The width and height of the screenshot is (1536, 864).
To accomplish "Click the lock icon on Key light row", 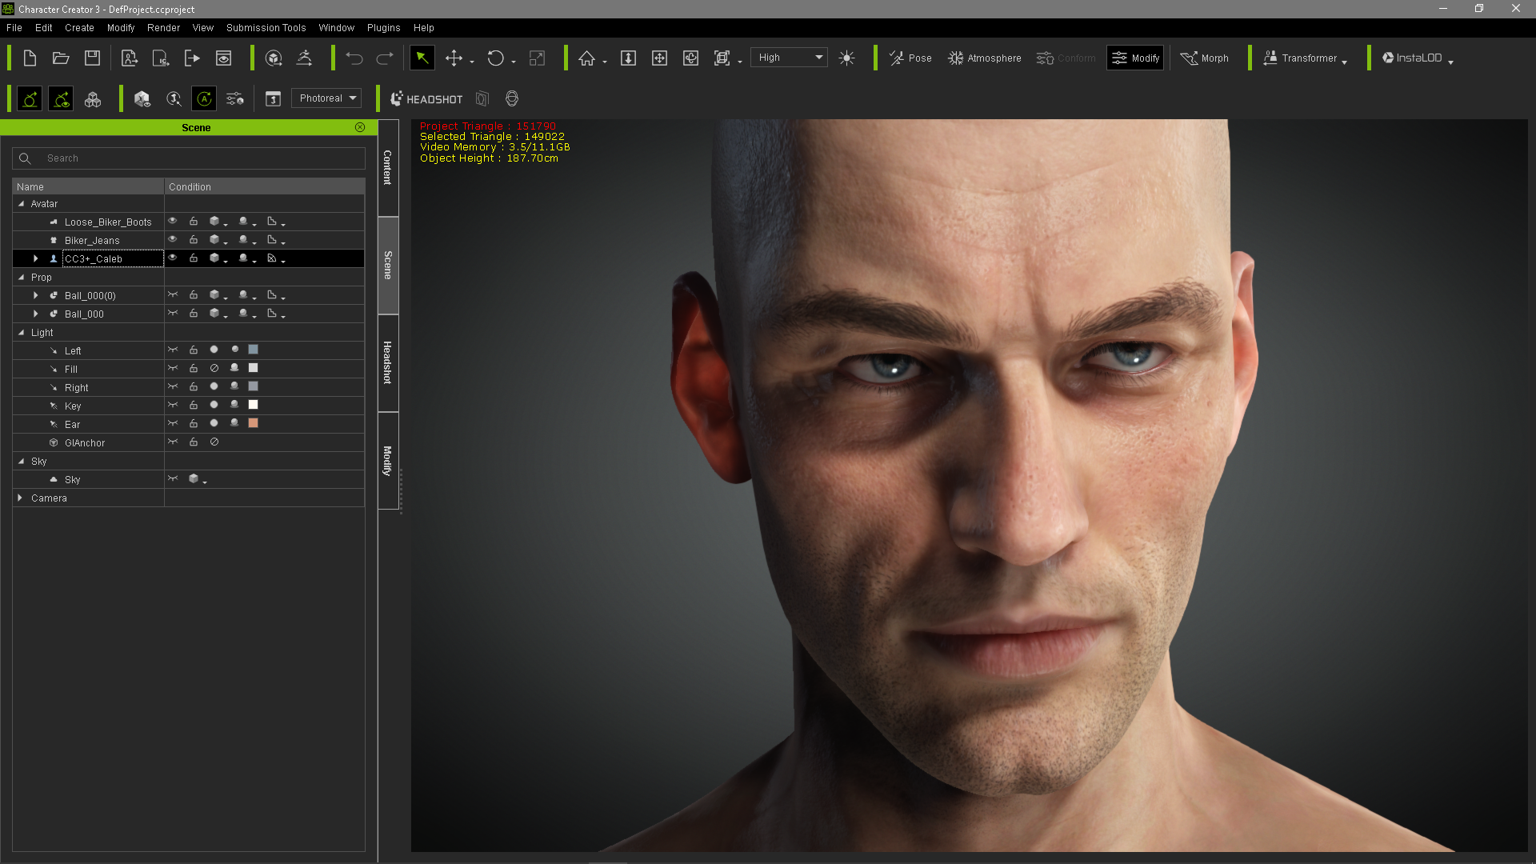I will [194, 406].
